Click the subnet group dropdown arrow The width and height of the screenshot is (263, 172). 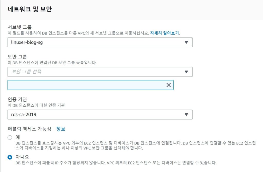(186, 42)
